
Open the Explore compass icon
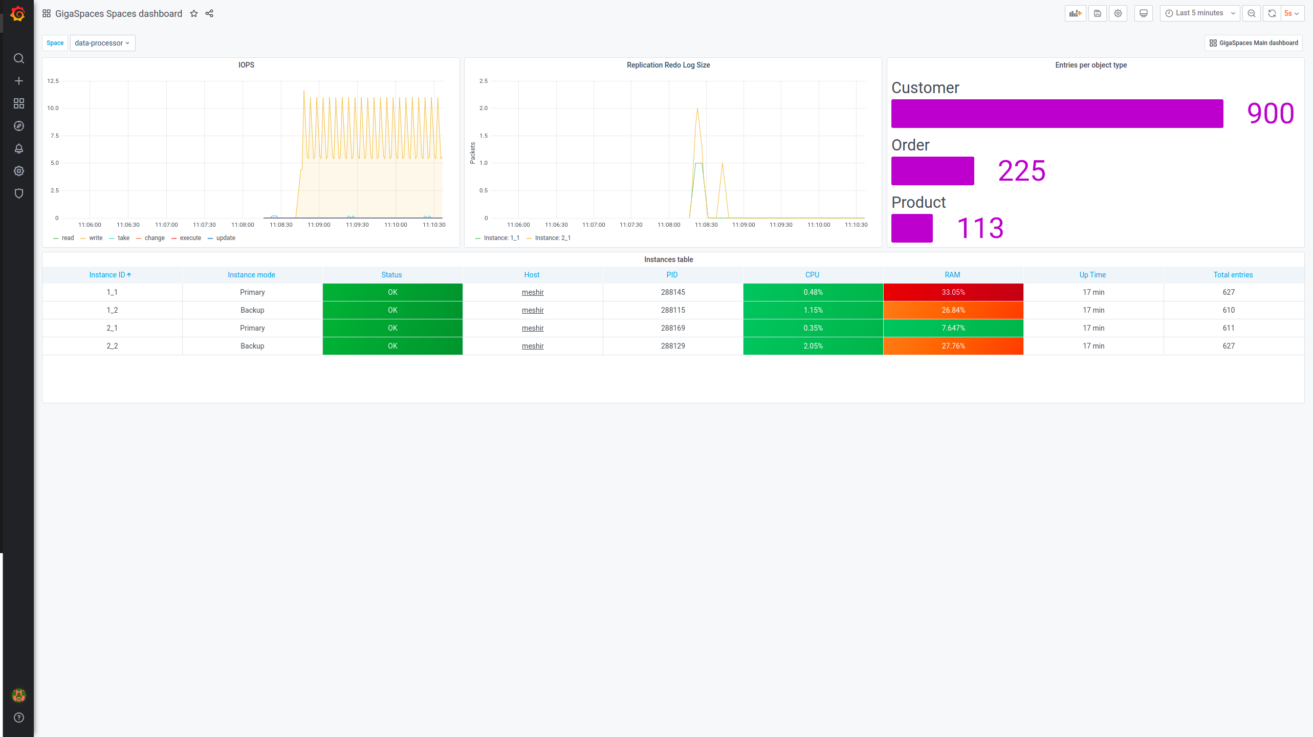pyautogui.click(x=19, y=126)
